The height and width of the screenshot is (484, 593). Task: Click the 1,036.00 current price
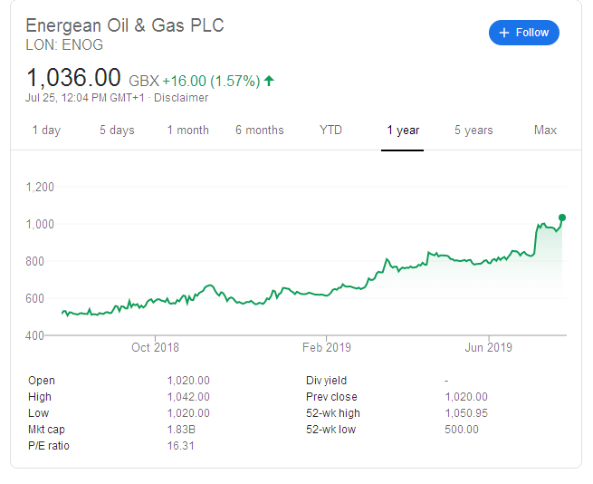coord(73,78)
